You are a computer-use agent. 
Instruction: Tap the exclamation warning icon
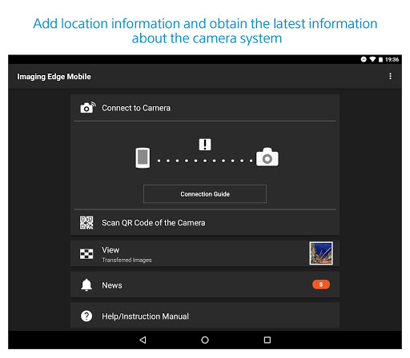point(205,145)
